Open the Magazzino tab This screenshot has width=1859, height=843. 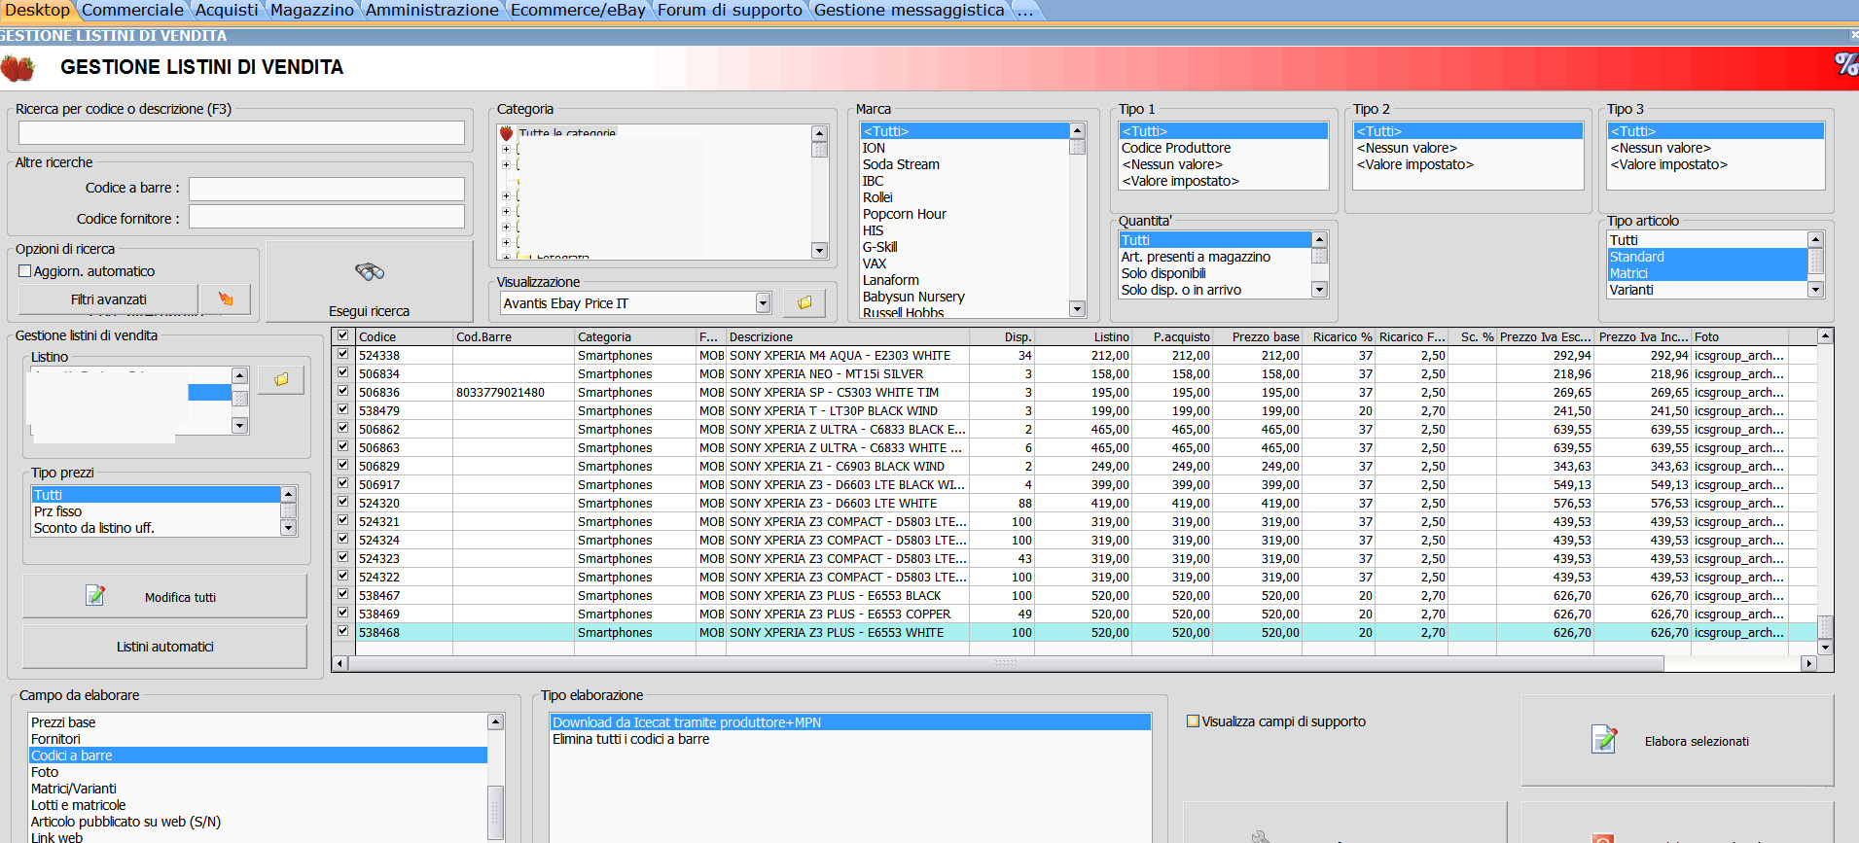[311, 10]
